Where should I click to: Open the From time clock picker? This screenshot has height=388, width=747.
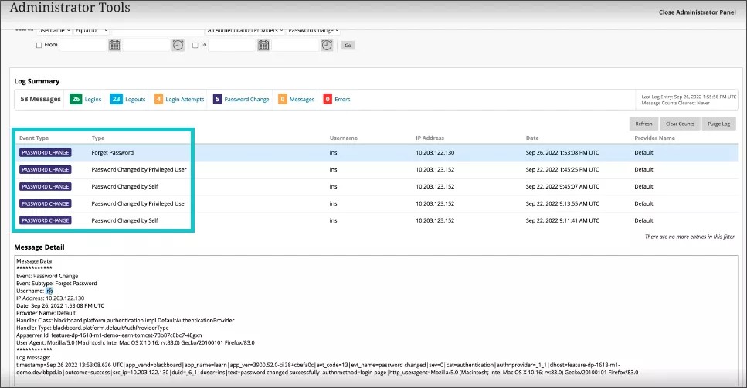coord(178,46)
